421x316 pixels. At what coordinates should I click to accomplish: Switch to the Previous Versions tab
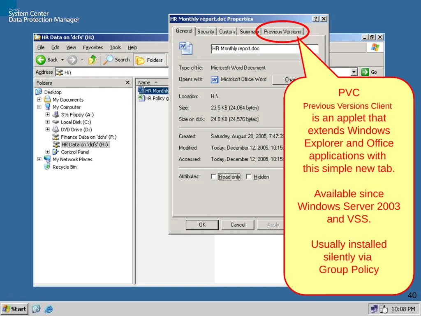(x=282, y=32)
